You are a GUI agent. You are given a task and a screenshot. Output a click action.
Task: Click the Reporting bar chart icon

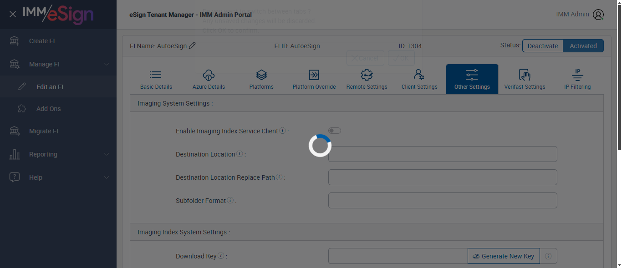(x=15, y=154)
